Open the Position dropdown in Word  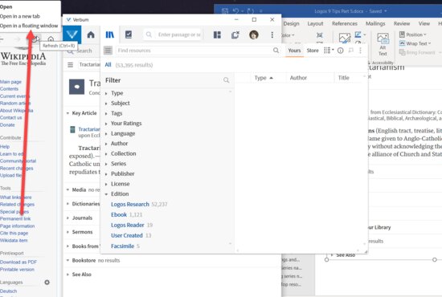(413, 35)
